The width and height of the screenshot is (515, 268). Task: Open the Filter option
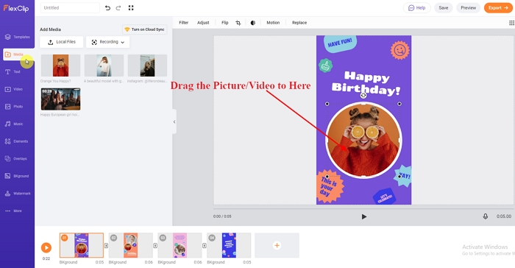coord(184,23)
